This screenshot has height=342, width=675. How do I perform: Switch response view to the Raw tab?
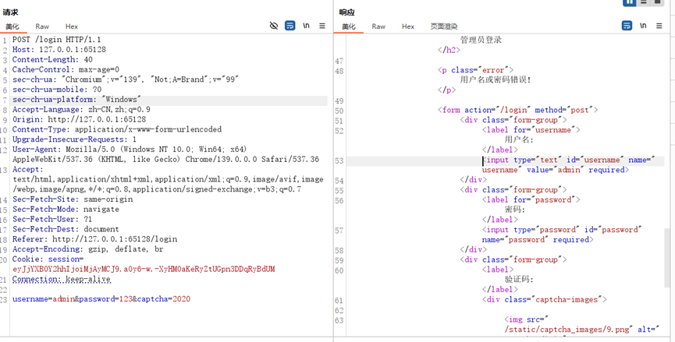[x=378, y=26]
